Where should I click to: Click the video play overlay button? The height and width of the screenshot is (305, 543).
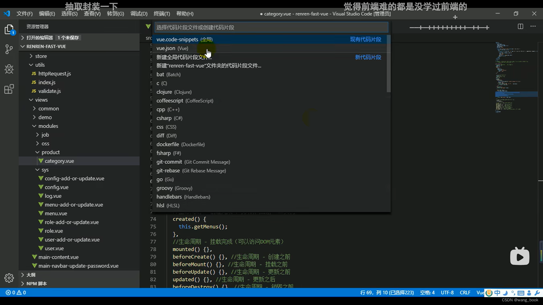pos(520,257)
